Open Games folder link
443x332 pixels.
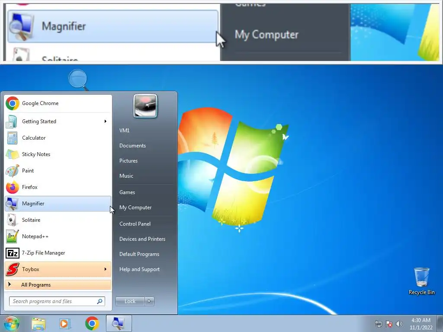pyautogui.click(x=127, y=192)
